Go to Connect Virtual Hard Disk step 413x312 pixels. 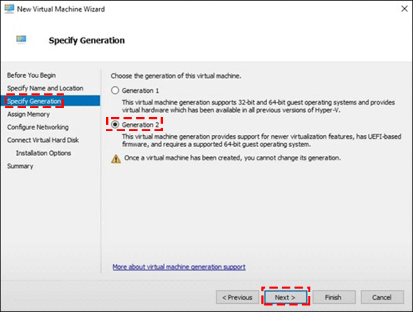(x=43, y=140)
